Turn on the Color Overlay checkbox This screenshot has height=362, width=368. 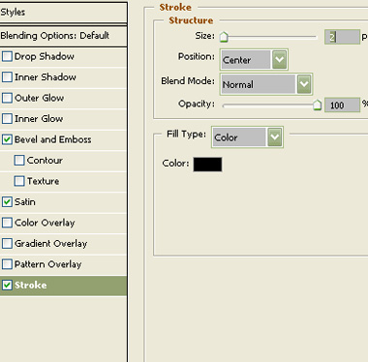(7, 223)
